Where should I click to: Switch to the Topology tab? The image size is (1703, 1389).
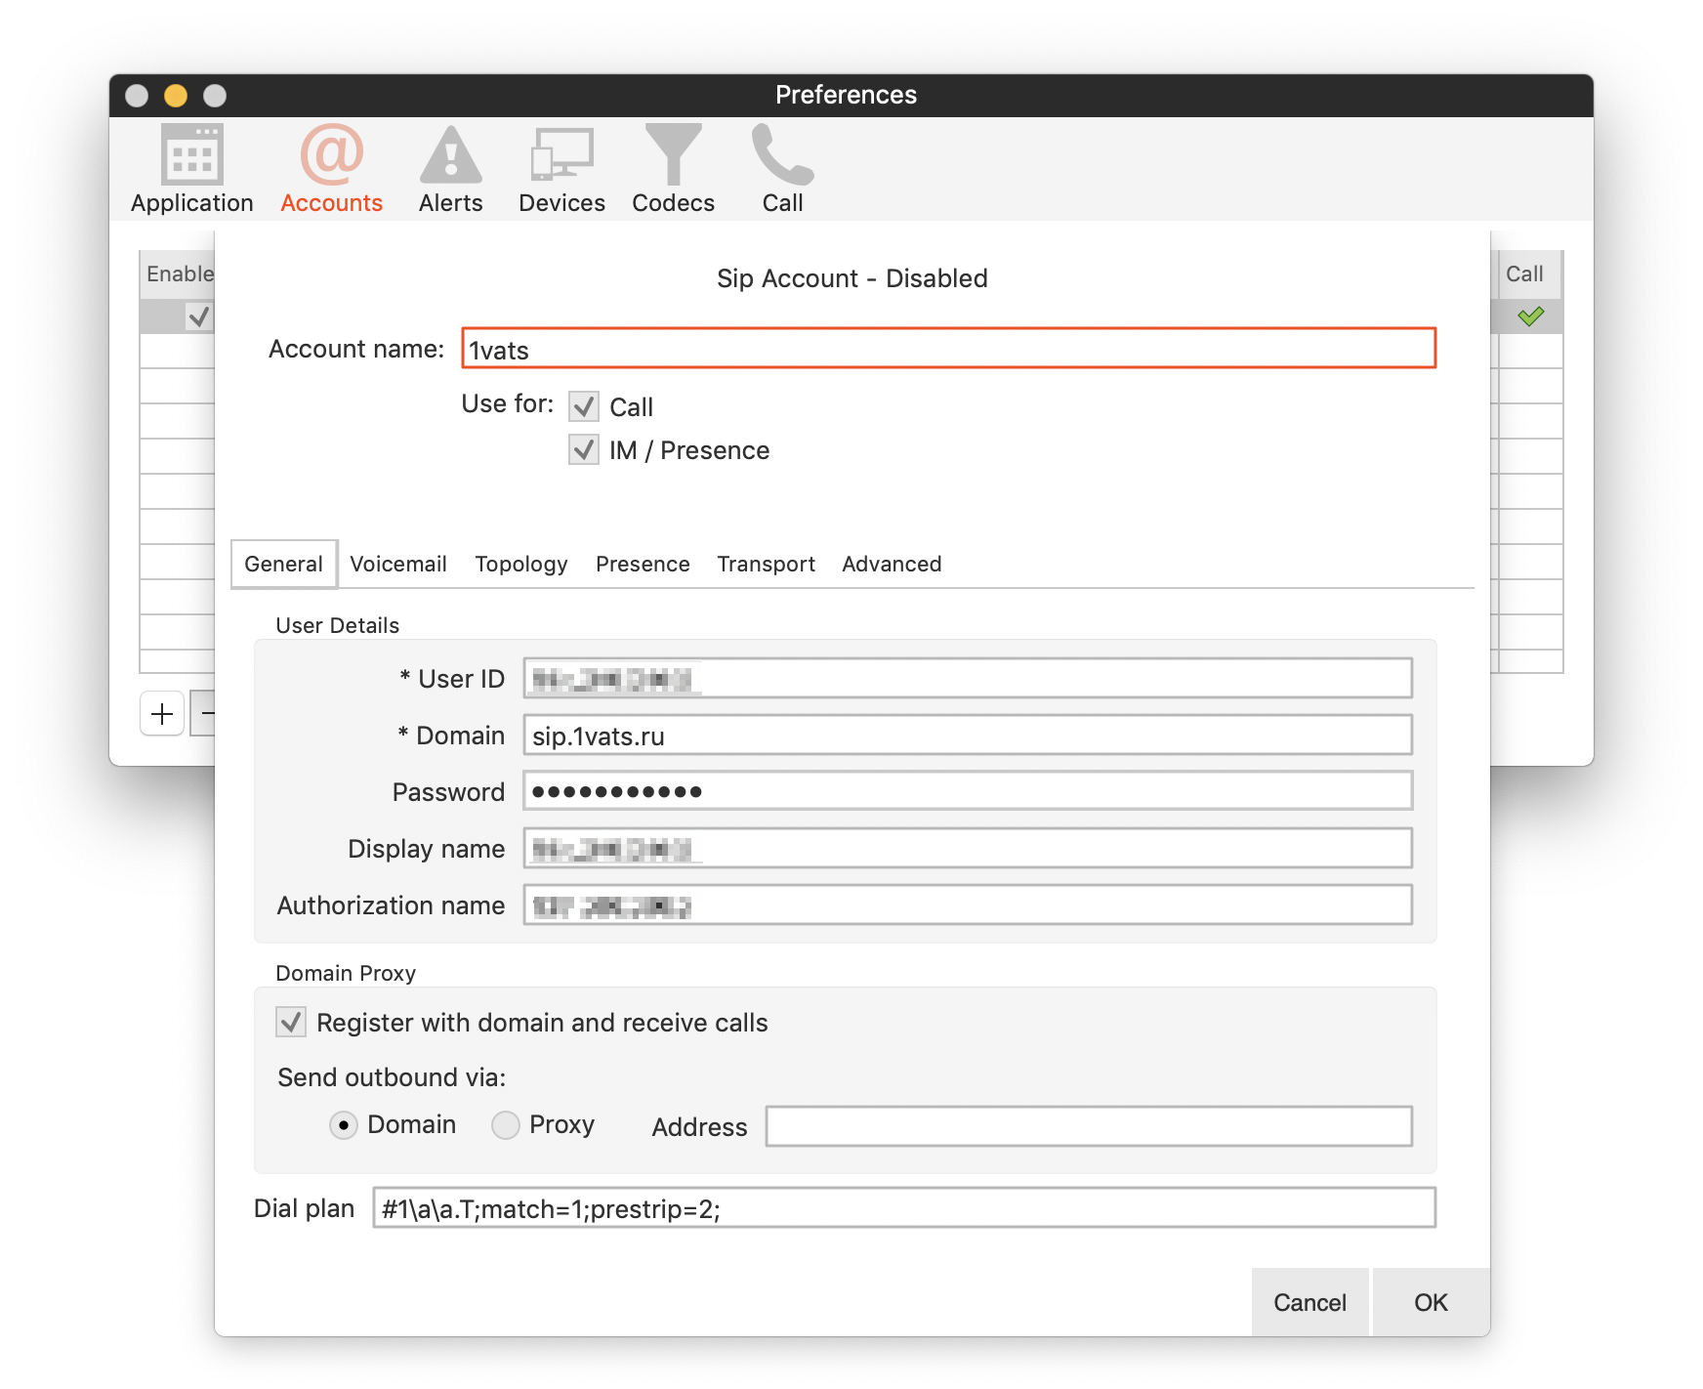click(x=520, y=565)
